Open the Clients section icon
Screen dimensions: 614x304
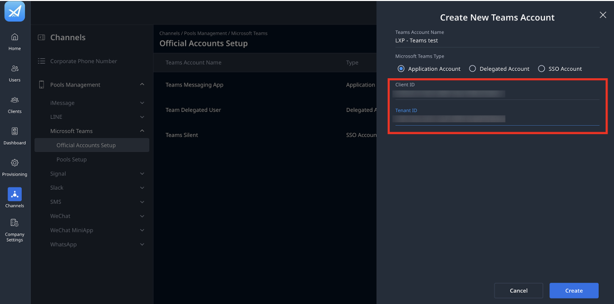[15, 100]
